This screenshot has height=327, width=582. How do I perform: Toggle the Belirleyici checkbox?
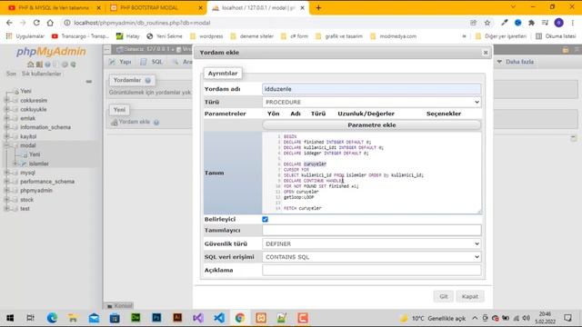(x=265, y=219)
